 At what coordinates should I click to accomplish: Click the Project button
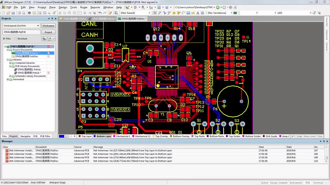(x=48, y=32)
